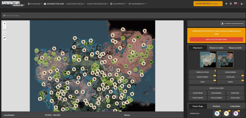Switch to the Artifacts tab
The image size is (246, 118).
pos(216,106)
